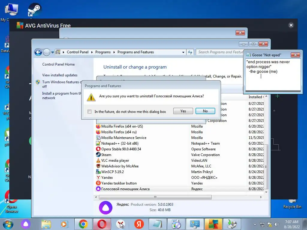Open Windows Explorer from the taskbar
Screen dimensions: 307x230
pos(46,224)
